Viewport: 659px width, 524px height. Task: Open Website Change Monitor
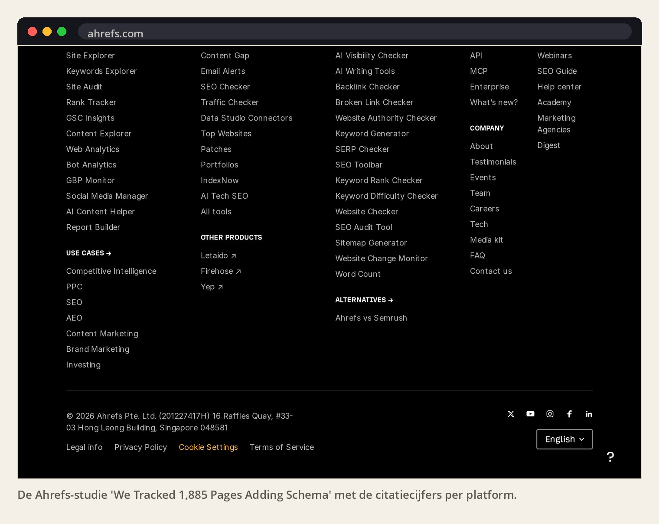382,259
